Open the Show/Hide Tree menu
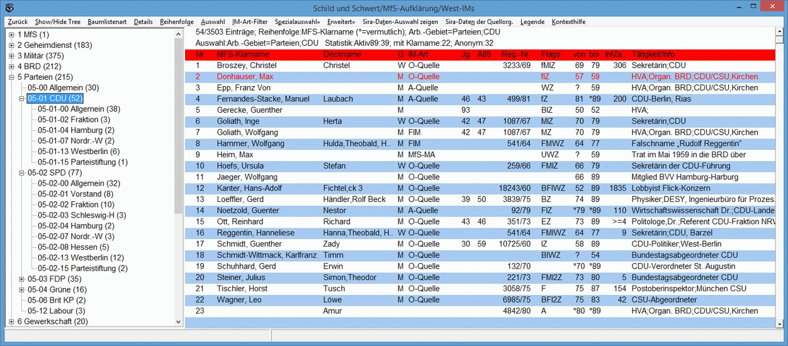 tap(57, 21)
